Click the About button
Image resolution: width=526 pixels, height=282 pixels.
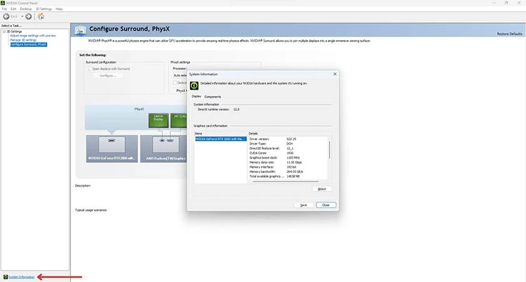tap(322, 189)
